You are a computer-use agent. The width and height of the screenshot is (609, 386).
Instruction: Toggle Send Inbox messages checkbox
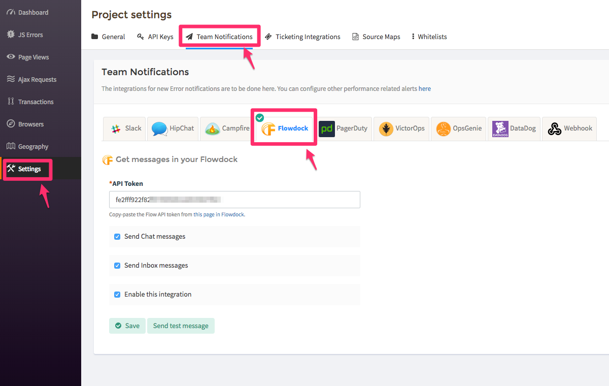coord(117,266)
